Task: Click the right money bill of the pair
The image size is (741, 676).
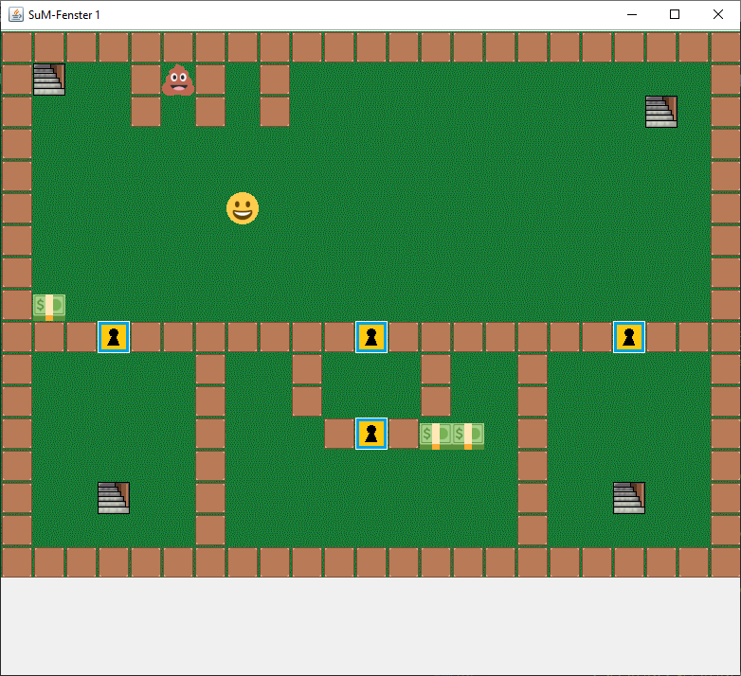Action: point(468,436)
